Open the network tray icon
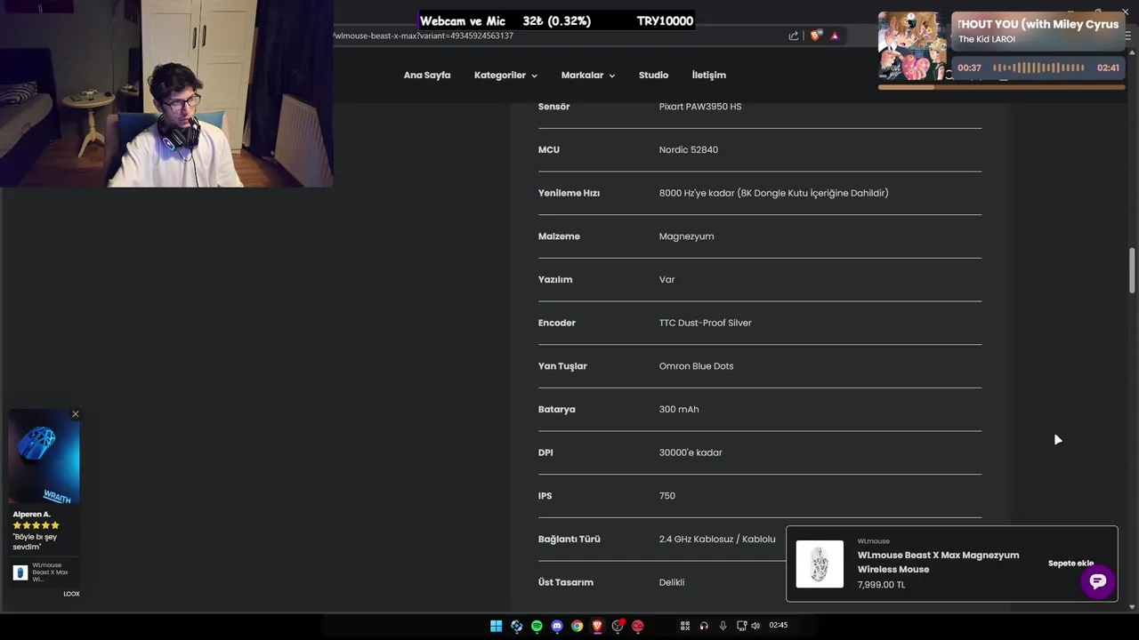This screenshot has width=1139, height=640. point(741,626)
